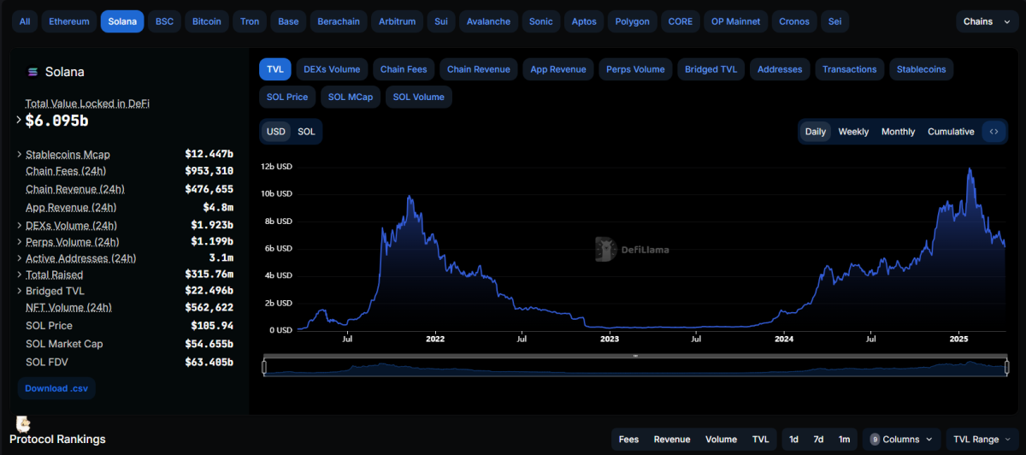Toggle Bridged TVL on the chart
Viewport: 1026px width, 455px height.
tap(711, 69)
